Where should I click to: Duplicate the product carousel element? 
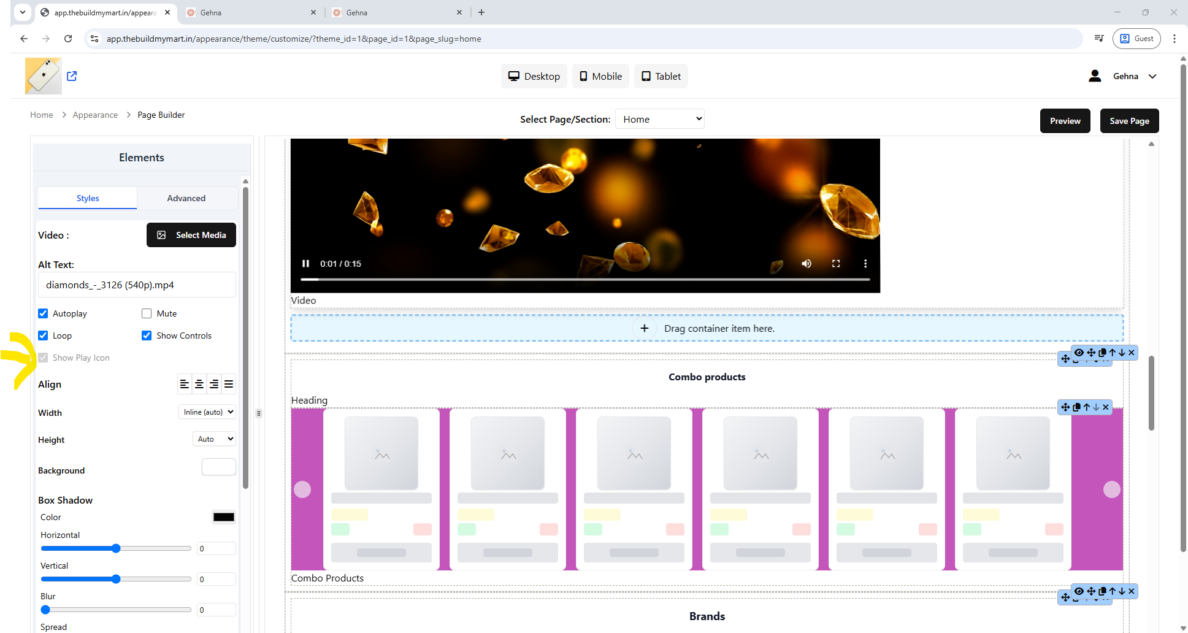click(x=1076, y=407)
